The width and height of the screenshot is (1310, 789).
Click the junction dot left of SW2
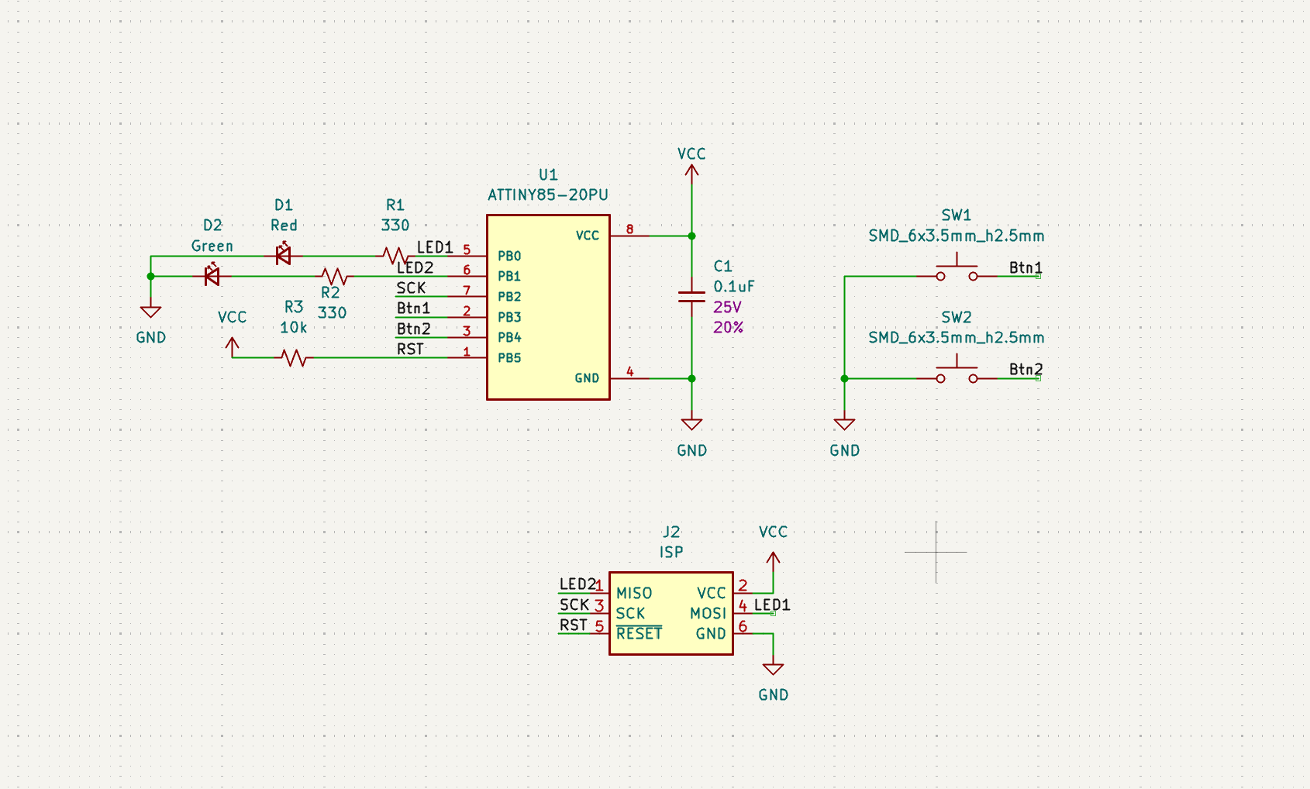pyautogui.click(x=844, y=378)
